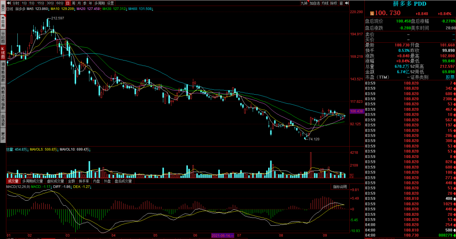Click the arrow icon right of 窗
Screen dimensions: 456x239
347,3
